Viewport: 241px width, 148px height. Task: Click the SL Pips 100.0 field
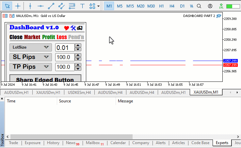point(65,57)
